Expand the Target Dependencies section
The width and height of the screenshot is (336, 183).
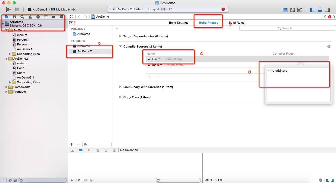120,36
